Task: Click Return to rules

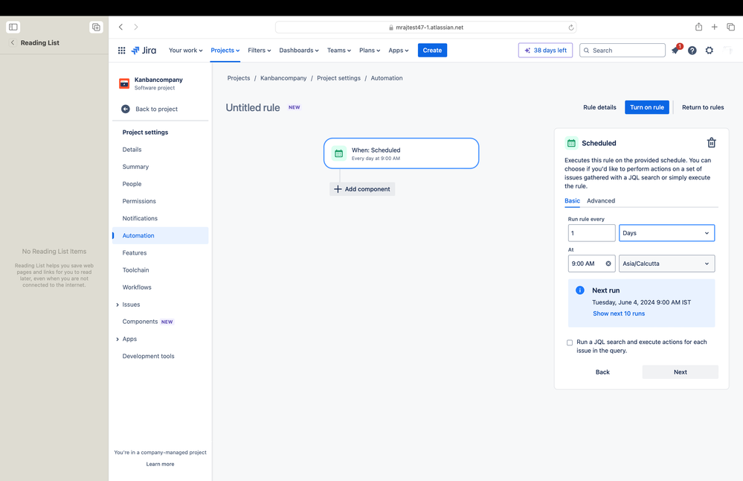Action: tap(703, 107)
